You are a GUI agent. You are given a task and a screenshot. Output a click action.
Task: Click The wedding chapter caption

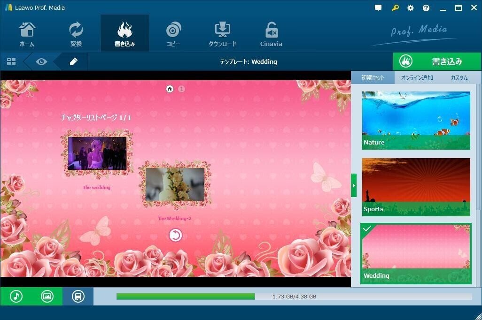coord(96,187)
